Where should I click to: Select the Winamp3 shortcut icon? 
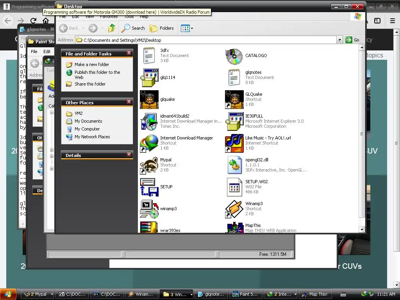tap(234, 209)
